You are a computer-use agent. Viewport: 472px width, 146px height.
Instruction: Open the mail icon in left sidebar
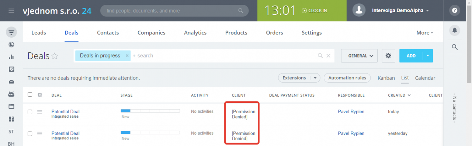click(11, 82)
